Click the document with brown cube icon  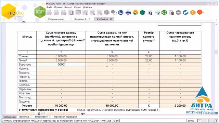tap(171, 13)
